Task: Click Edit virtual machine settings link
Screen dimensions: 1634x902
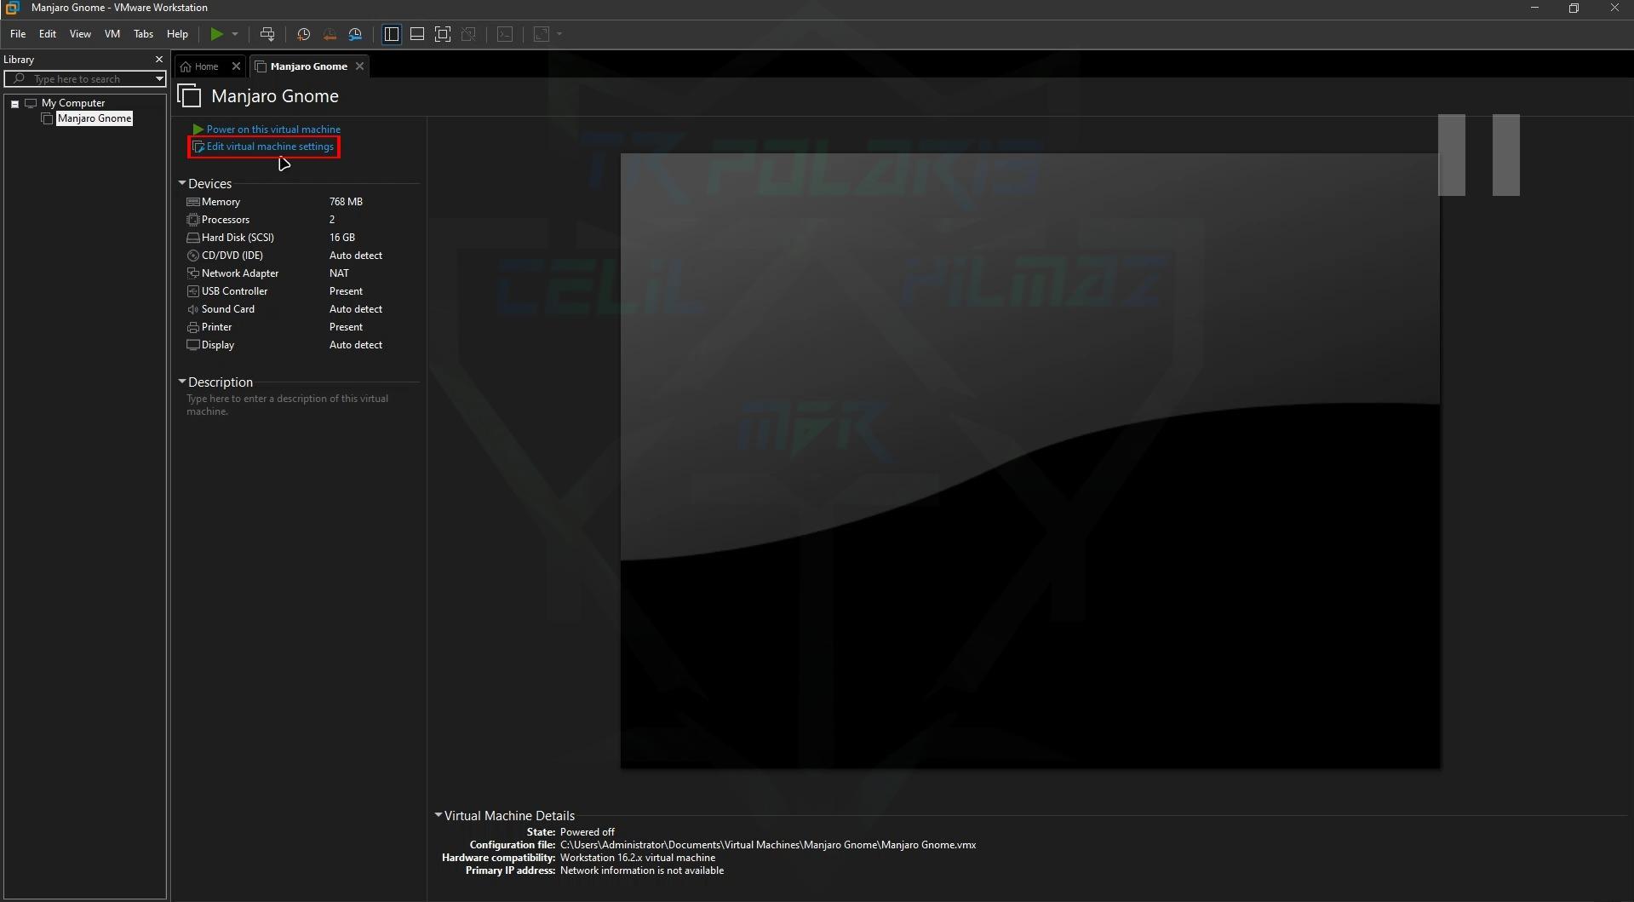Action: pyautogui.click(x=270, y=147)
